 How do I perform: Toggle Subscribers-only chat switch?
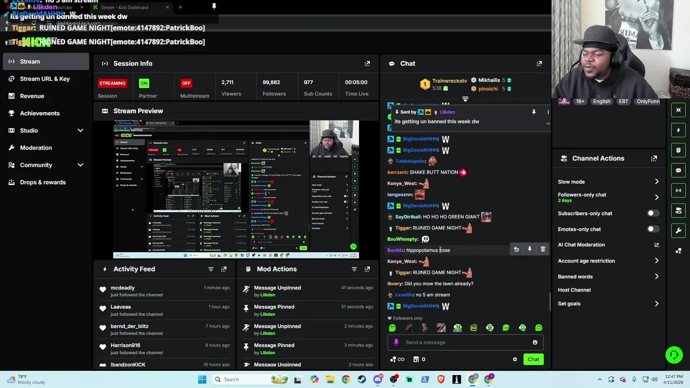click(x=653, y=213)
